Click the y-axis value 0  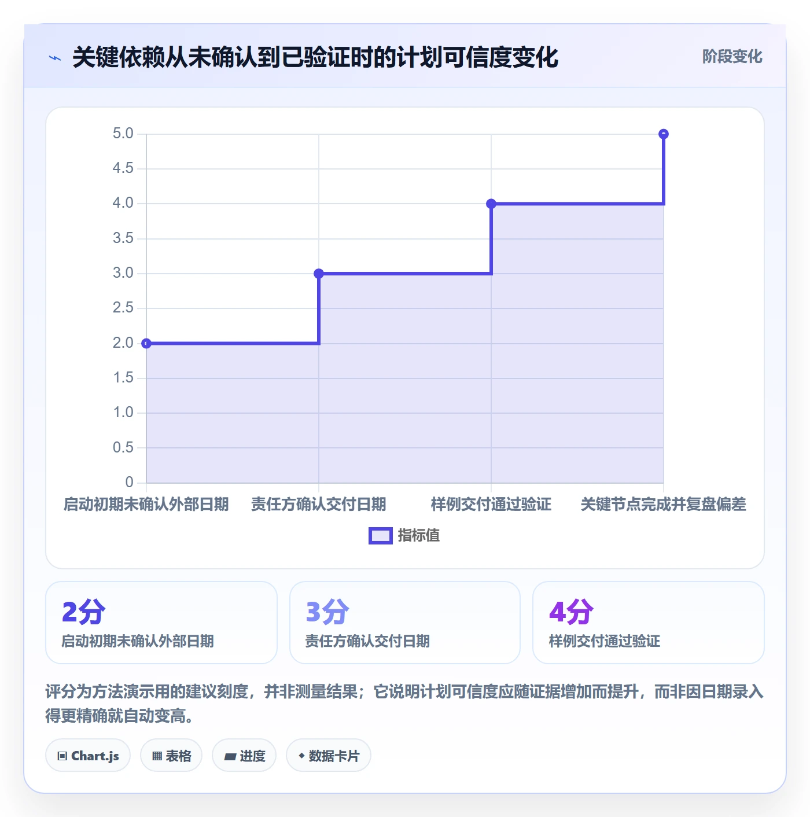pyautogui.click(x=129, y=482)
